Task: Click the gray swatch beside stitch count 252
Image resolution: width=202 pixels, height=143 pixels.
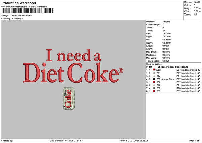Action: (x=154, y=88)
